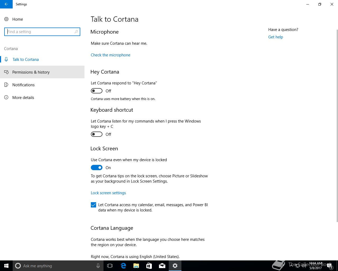The height and width of the screenshot is (271, 338).
Task: Launch Microsoft Edge from the taskbar
Action: pos(123,266)
